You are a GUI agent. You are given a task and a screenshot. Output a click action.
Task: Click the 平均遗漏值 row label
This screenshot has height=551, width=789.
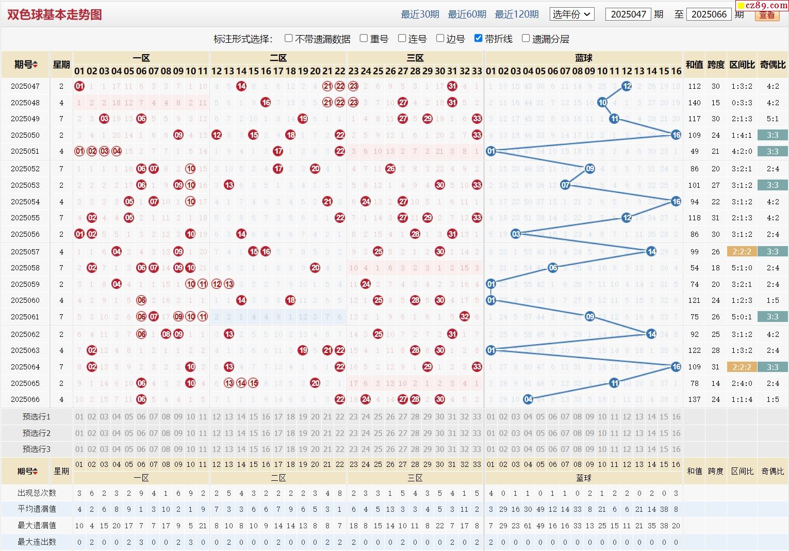[37, 509]
